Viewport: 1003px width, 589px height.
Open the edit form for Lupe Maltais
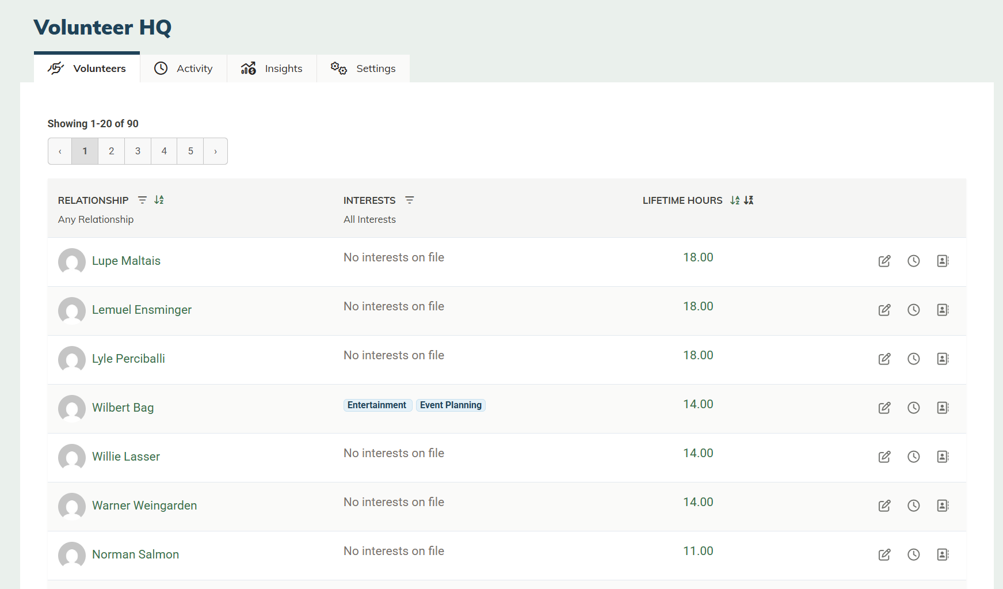[x=884, y=261]
